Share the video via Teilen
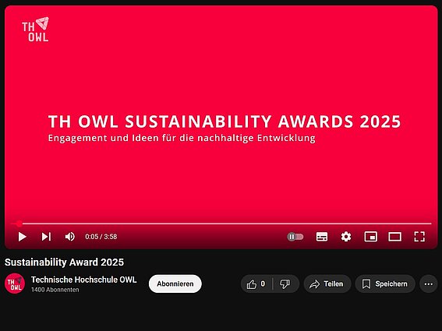Image resolution: width=442 pixels, height=331 pixels. pyautogui.click(x=327, y=283)
